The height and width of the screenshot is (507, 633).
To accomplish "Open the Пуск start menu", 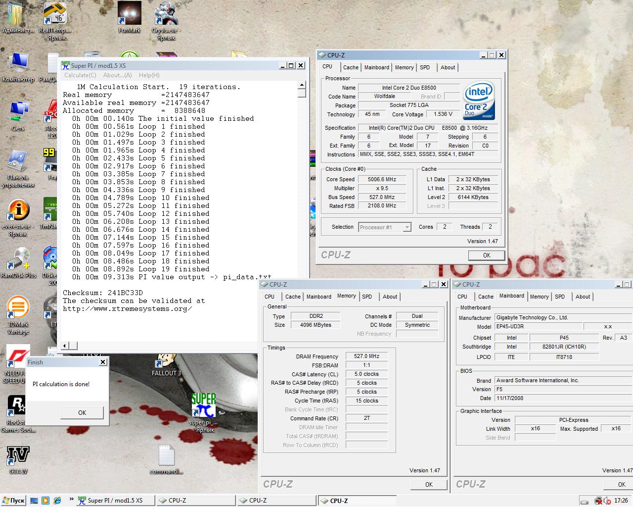I will [13, 501].
